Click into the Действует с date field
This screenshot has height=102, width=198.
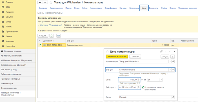128,87
